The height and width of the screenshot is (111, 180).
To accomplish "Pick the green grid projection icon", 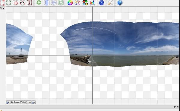I will (61, 3).
